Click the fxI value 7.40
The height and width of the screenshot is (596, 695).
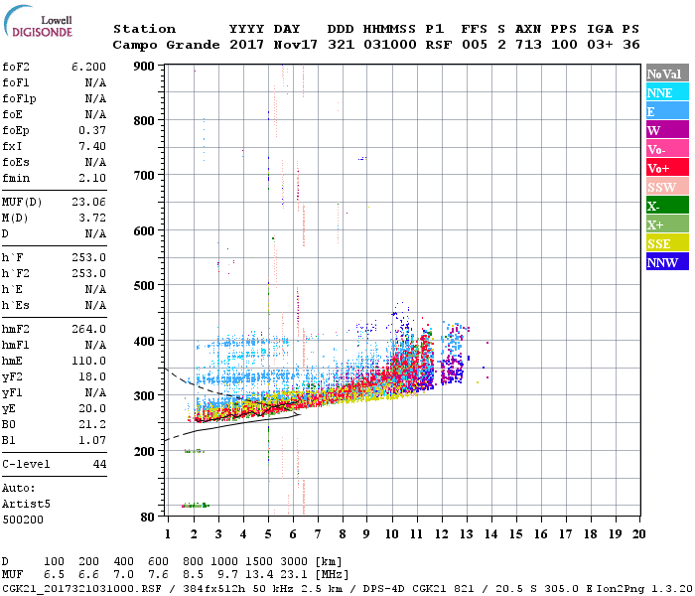(x=92, y=146)
